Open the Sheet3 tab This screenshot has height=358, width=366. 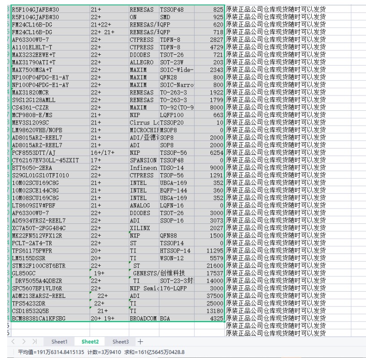point(121,342)
